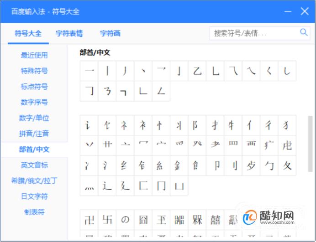Insert the 糹 traditional silk radical
316x242 pixels.
coord(161,165)
